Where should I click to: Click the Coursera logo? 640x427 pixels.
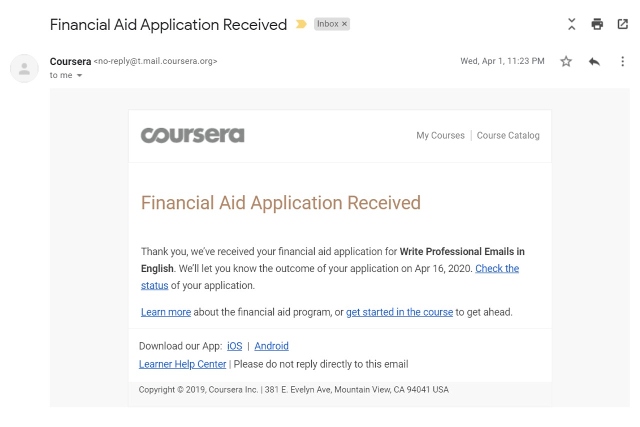pos(193,135)
